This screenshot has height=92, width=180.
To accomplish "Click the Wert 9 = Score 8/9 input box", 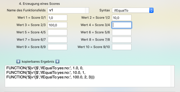I will click(57, 47).
